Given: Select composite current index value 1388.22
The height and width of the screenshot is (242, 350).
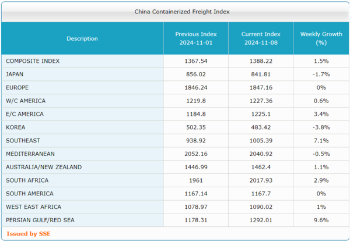Looking at the screenshot, I should point(260,61).
